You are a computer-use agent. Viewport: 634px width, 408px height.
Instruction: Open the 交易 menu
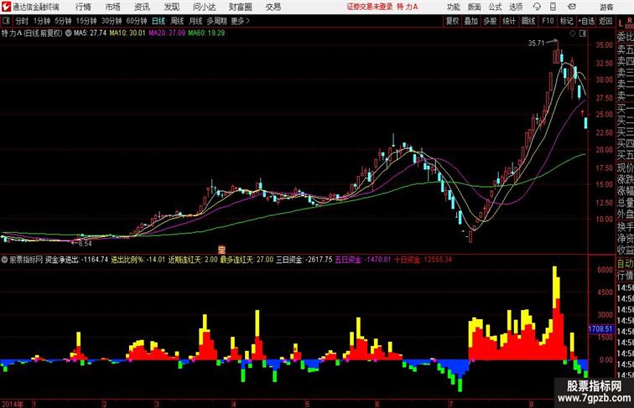273,7
